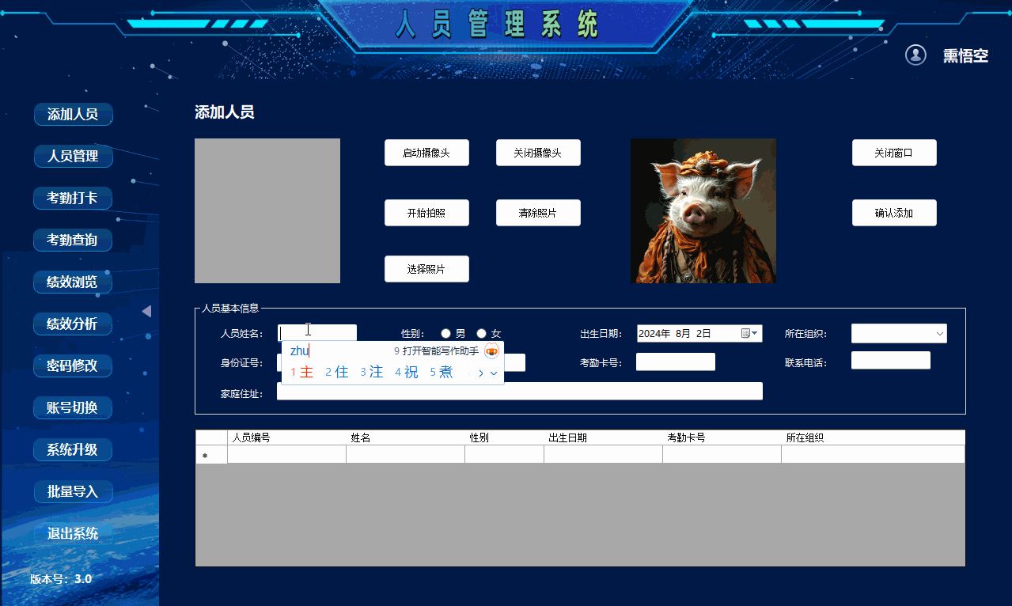This screenshot has height=606, width=1012.
Task: Select the 女 radio button
Action: tap(481, 334)
